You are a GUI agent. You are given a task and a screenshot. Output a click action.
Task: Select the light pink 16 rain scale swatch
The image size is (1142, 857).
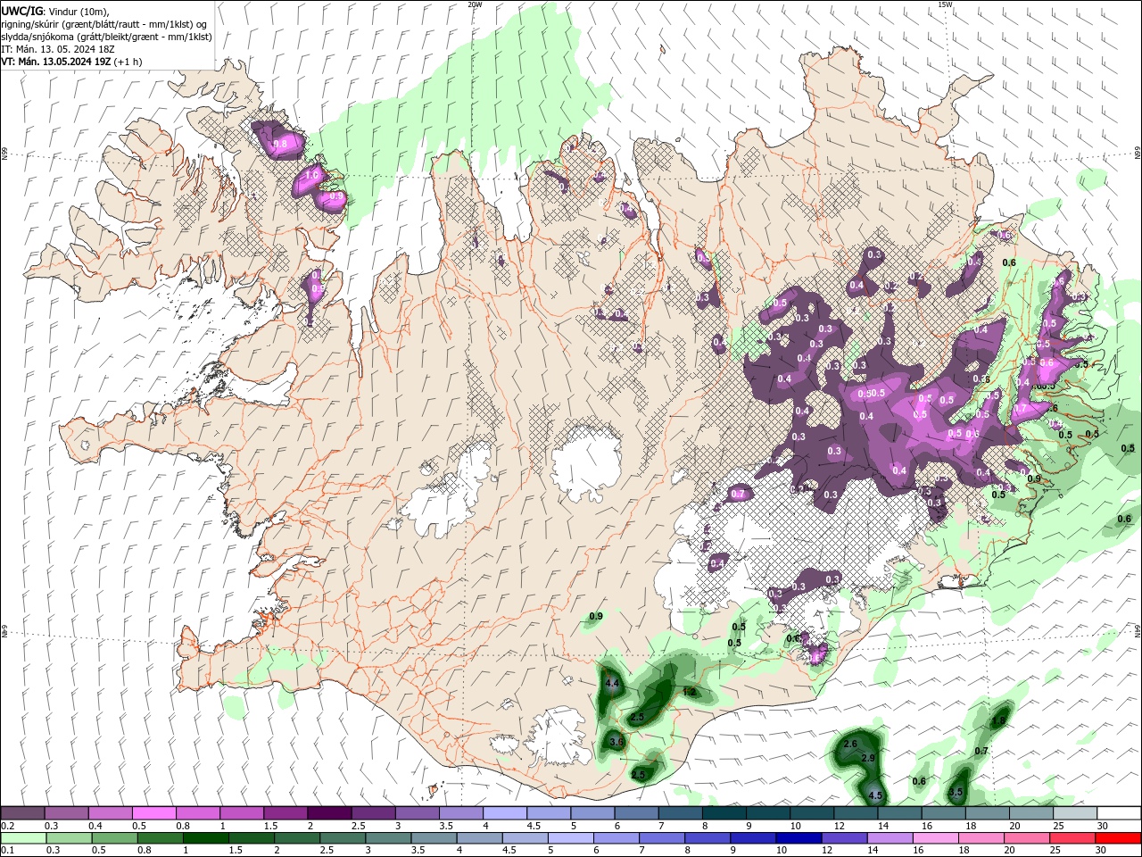pos(935,838)
